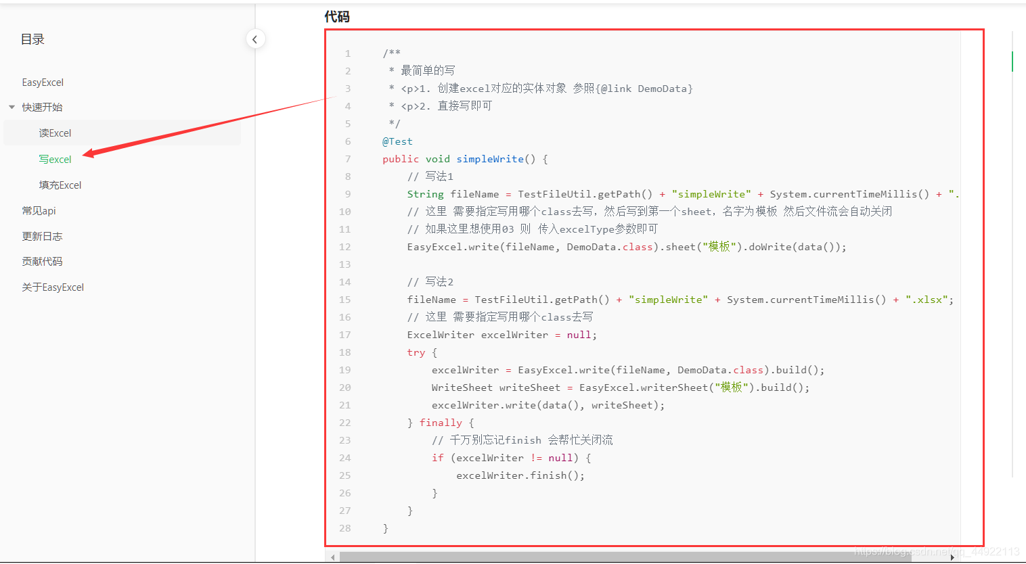Collapse the sidebar with the chevron button
The height and width of the screenshot is (564, 1026).
(x=255, y=39)
